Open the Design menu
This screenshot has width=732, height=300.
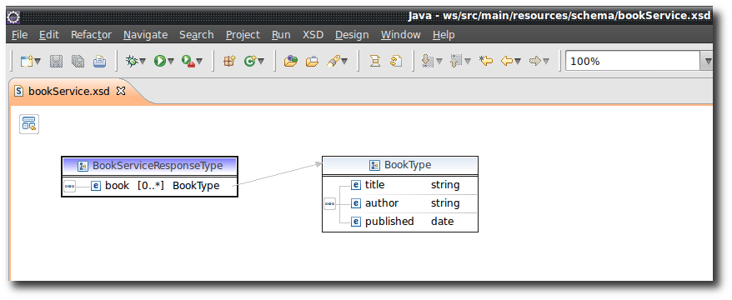[x=352, y=34]
